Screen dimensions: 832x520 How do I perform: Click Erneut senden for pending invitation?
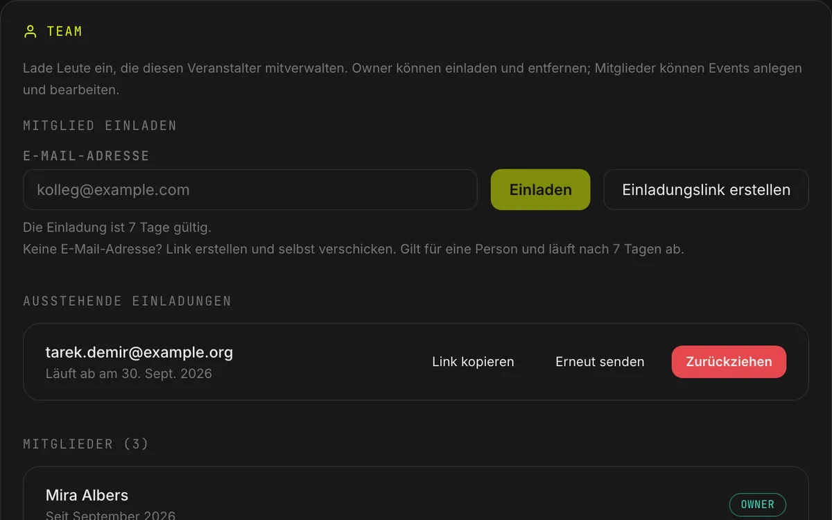tap(600, 362)
